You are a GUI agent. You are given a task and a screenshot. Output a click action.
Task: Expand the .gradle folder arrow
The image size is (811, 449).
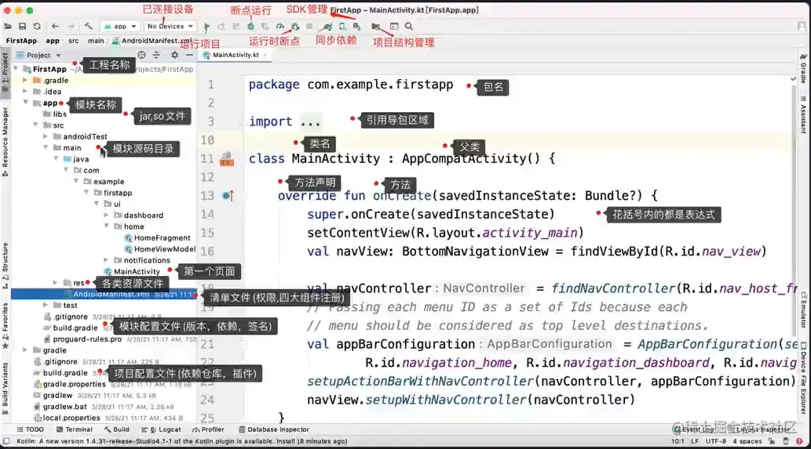[x=25, y=81]
